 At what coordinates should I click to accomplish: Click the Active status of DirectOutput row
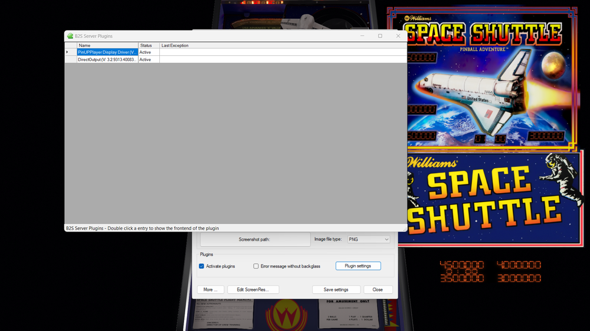(x=149, y=59)
